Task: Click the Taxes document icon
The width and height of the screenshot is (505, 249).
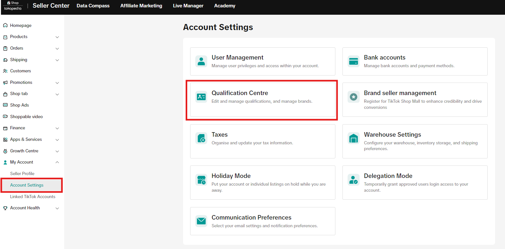Action: coord(201,138)
